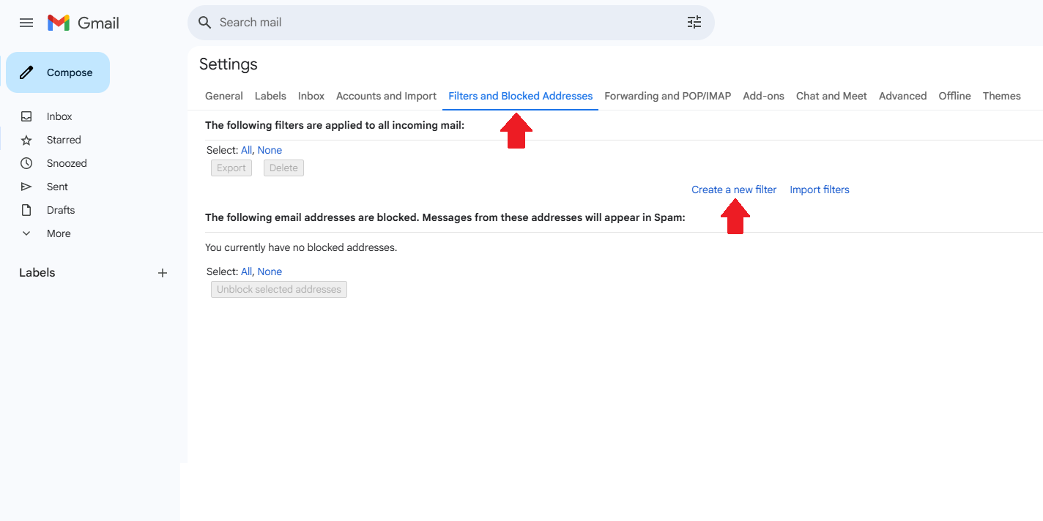Select Filters and Blocked Addresses tab
The image size is (1043, 521).
coord(520,96)
